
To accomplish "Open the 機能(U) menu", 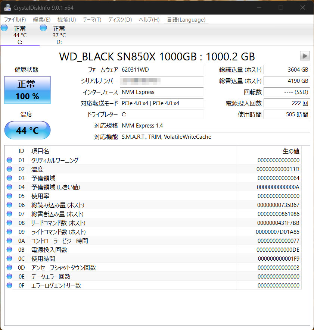I will click(66, 19).
